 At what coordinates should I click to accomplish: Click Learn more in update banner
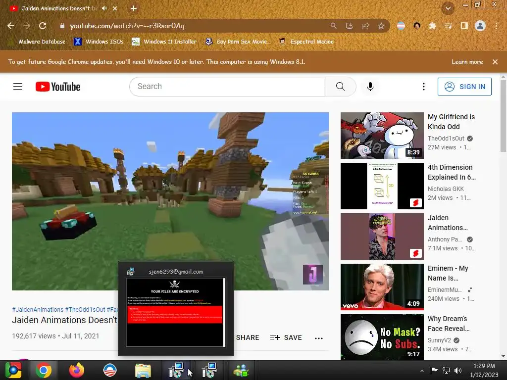[467, 62]
